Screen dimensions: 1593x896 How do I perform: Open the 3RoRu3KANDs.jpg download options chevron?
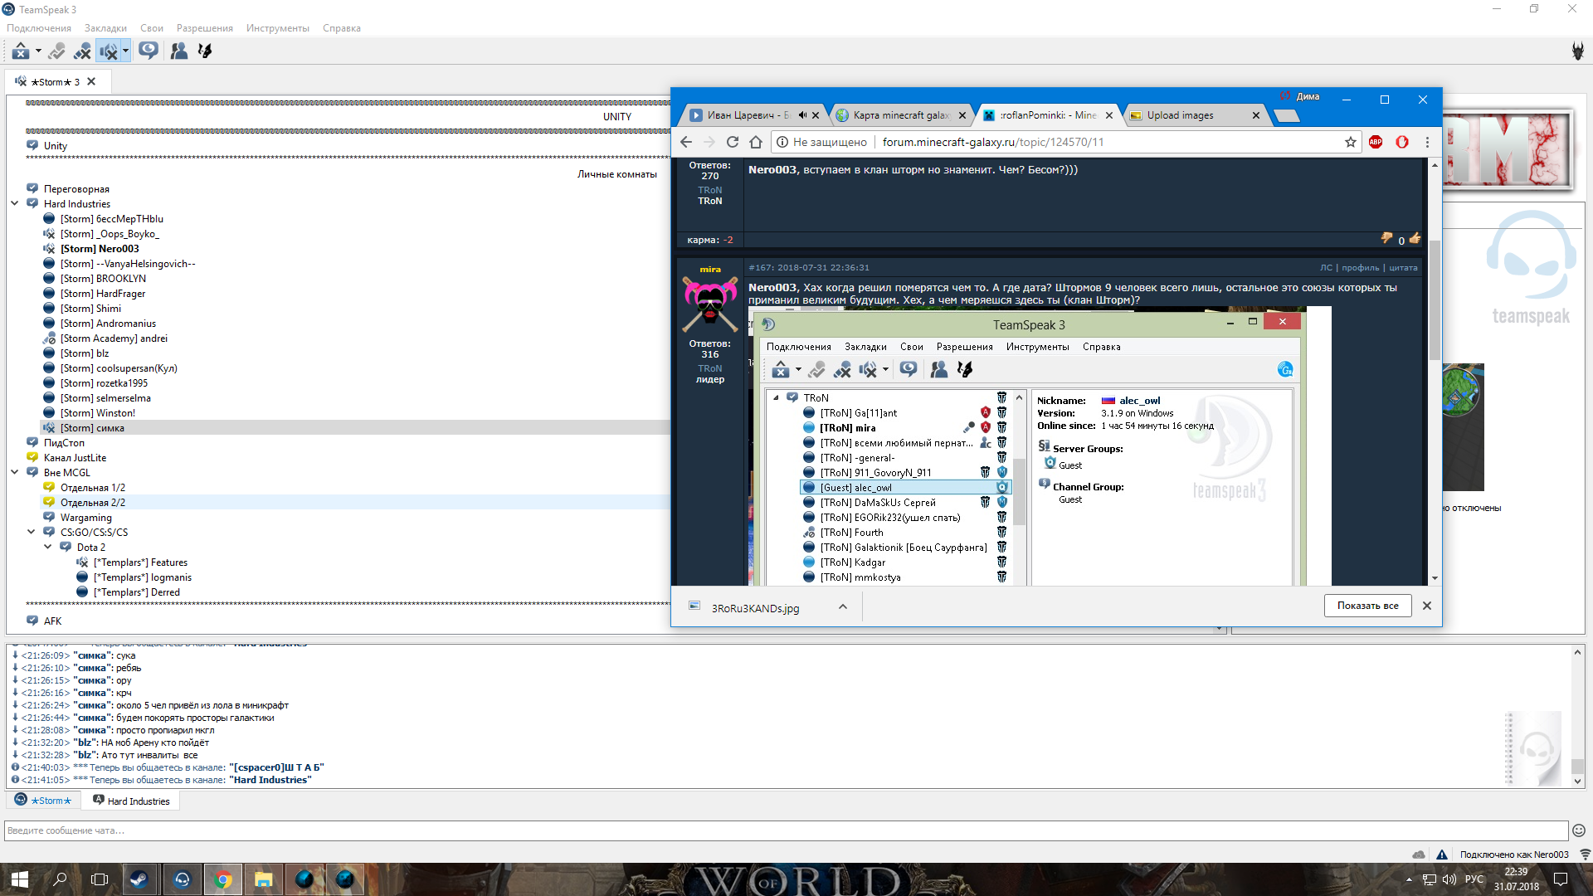click(x=843, y=606)
